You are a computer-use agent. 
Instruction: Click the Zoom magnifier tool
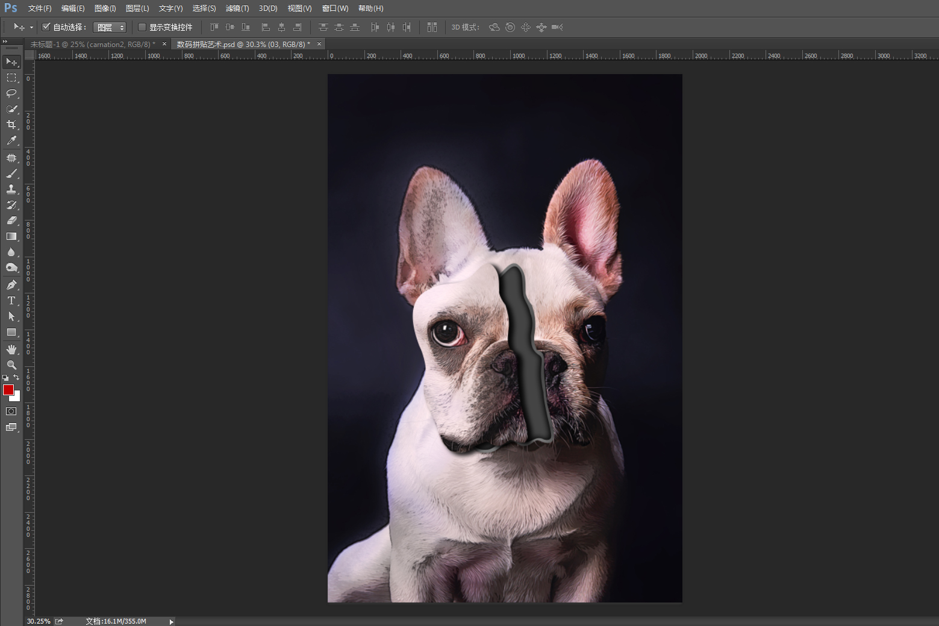[11, 365]
